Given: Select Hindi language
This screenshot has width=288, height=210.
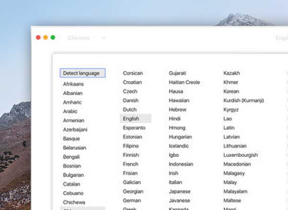Looking at the screenshot, I should coord(175,118).
